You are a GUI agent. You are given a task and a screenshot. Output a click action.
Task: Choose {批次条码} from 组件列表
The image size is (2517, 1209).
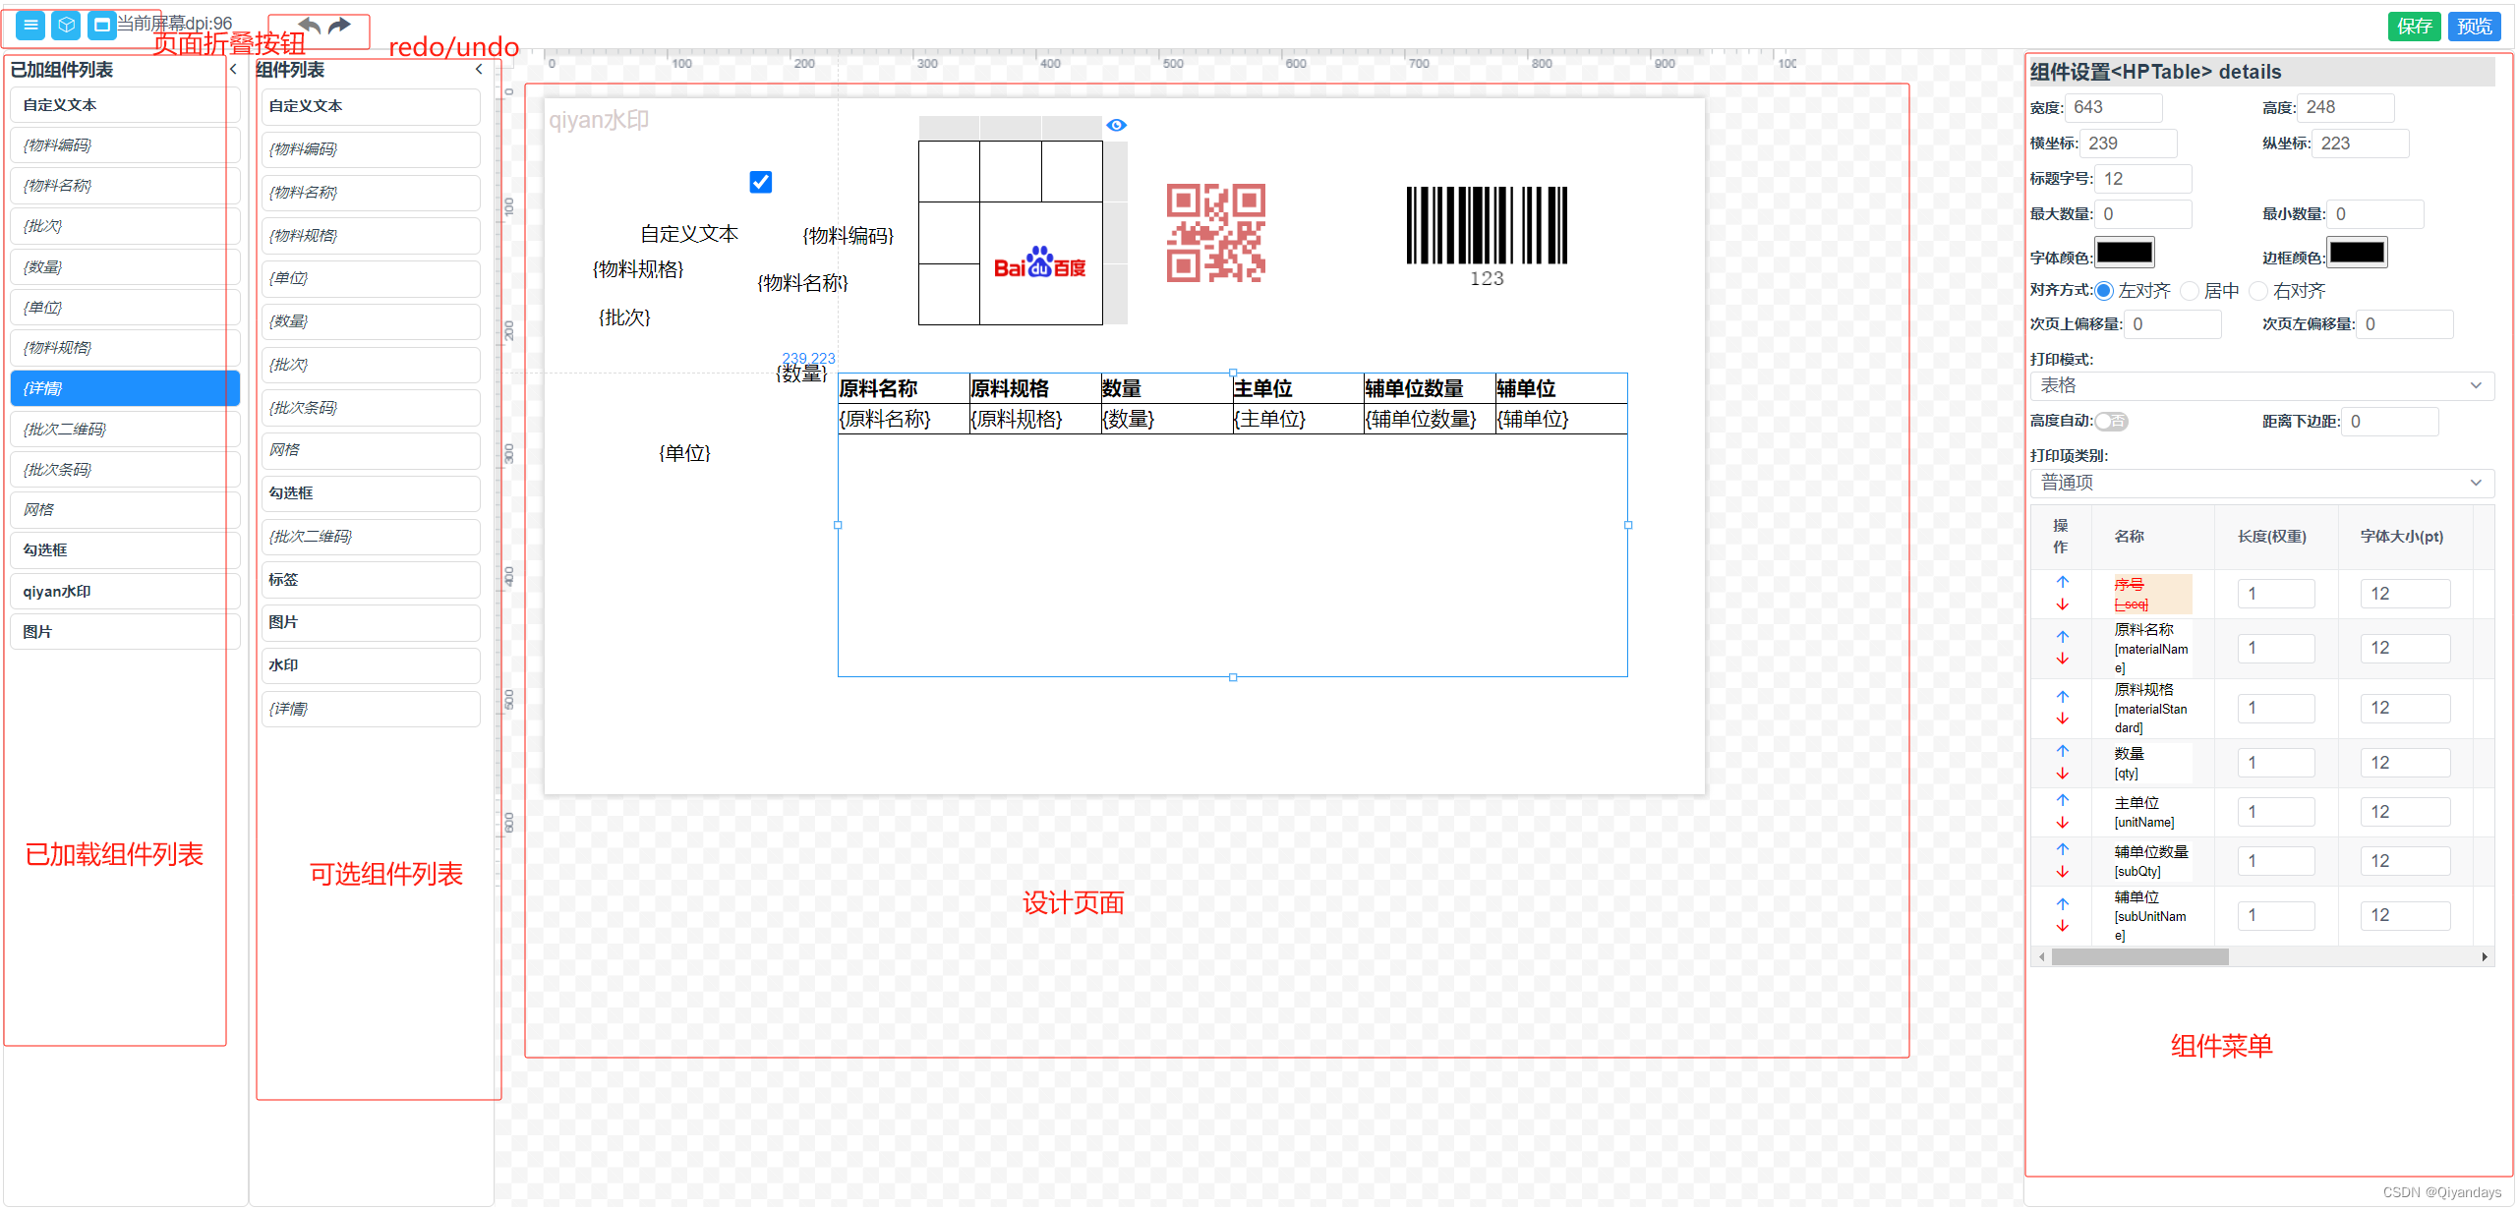[x=371, y=408]
